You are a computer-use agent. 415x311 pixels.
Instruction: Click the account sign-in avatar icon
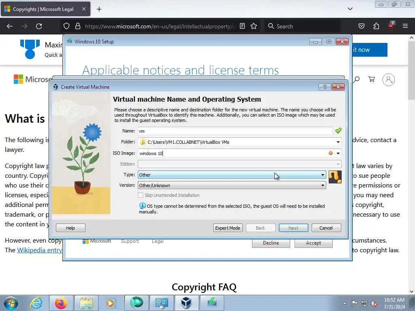pyautogui.click(x=389, y=80)
